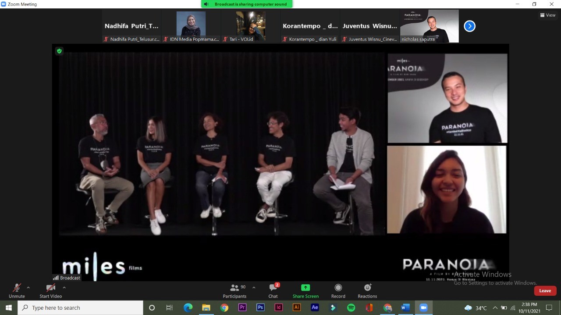Click the 34°C weather widget
The width and height of the screenshot is (561, 315).
coord(475,308)
